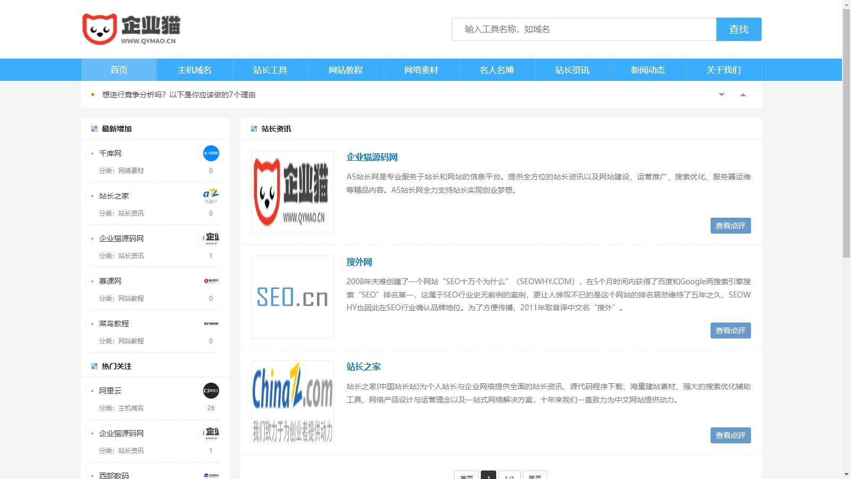Click the blue 查找 search button
851x479 pixels.
point(739,29)
